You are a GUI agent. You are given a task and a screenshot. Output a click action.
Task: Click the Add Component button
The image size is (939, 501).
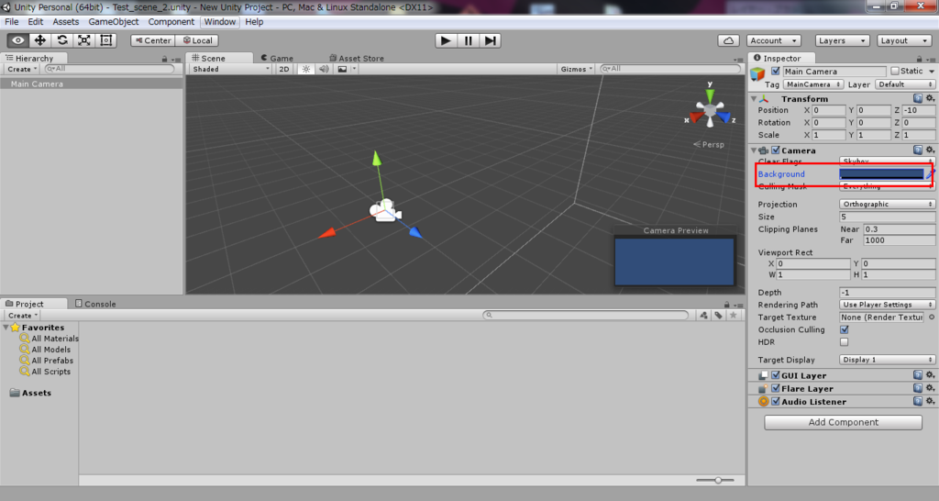844,422
